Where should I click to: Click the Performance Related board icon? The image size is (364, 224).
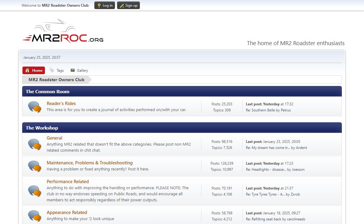coord(35,191)
